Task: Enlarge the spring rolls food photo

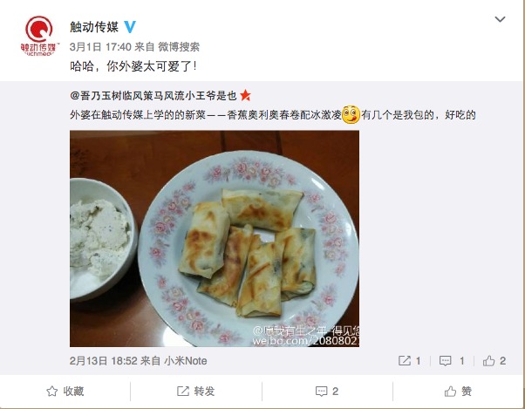Action: pyautogui.click(x=215, y=239)
